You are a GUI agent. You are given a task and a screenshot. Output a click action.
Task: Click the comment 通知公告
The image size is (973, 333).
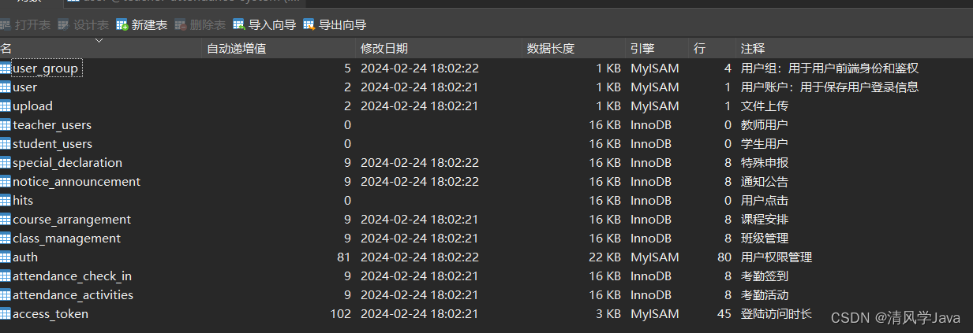pyautogui.click(x=765, y=182)
